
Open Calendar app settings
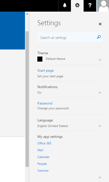[x=43, y=157]
